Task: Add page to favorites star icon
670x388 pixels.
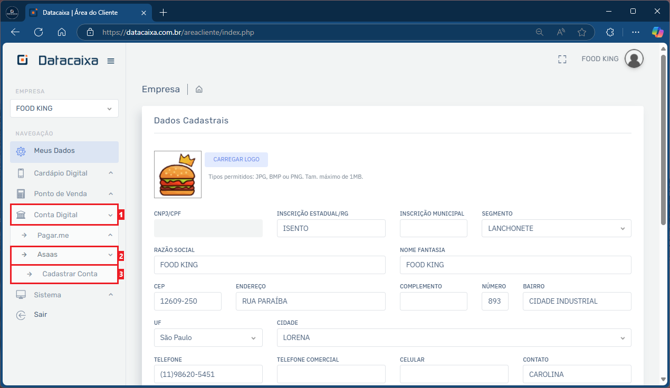Action: click(581, 32)
